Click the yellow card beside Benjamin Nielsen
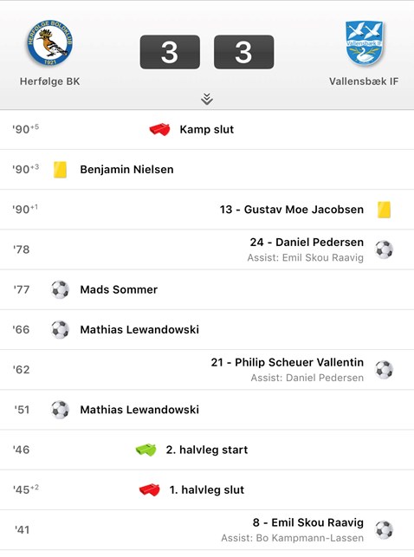The height and width of the screenshot is (557, 414). (60, 170)
